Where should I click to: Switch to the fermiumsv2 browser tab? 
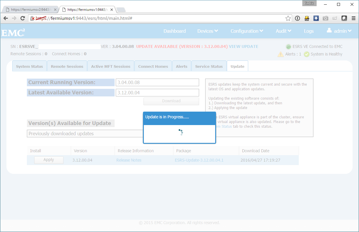pos(30,10)
